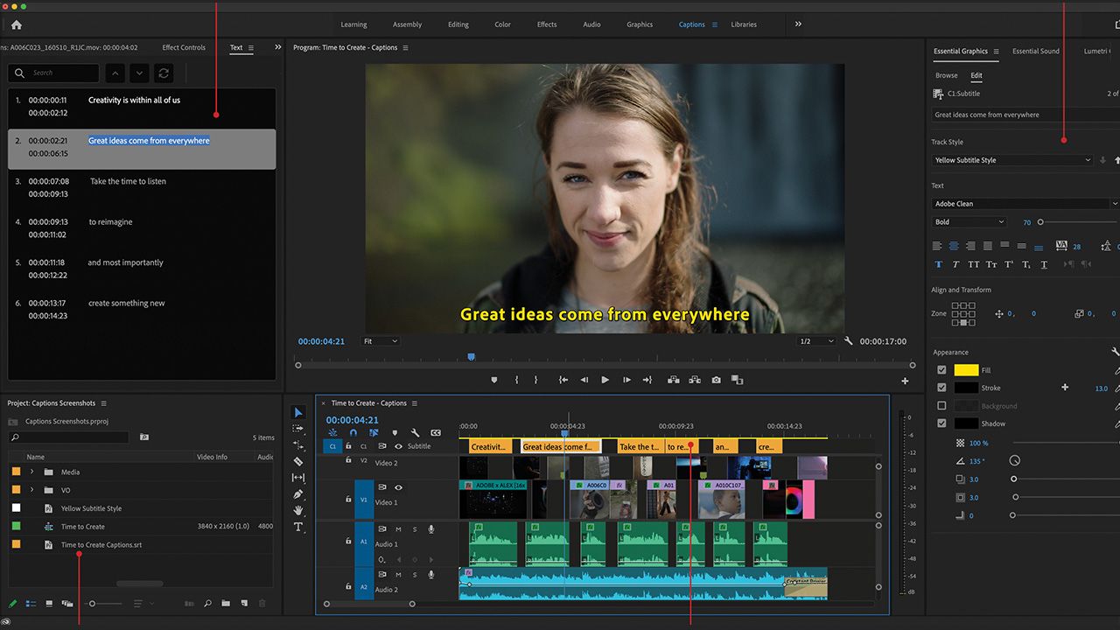Viewport: 1120px width, 630px height.
Task: Click the Export Frame camera icon
Action: pos(716,380)
